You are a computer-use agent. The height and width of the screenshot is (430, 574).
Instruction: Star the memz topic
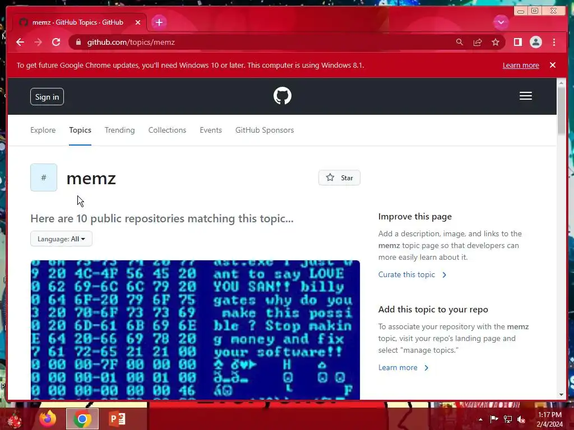pos(339,177)
